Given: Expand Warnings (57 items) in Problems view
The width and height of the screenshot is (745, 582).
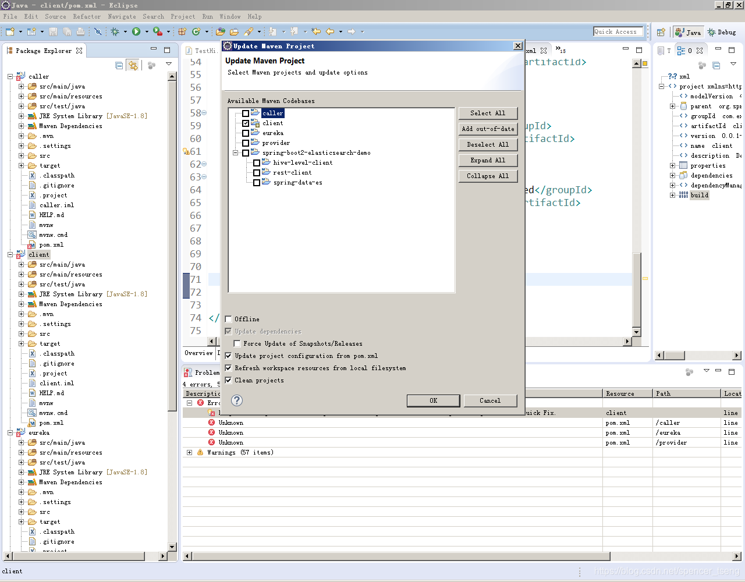Looking at the screenshot, I should (x=189, y=452).
